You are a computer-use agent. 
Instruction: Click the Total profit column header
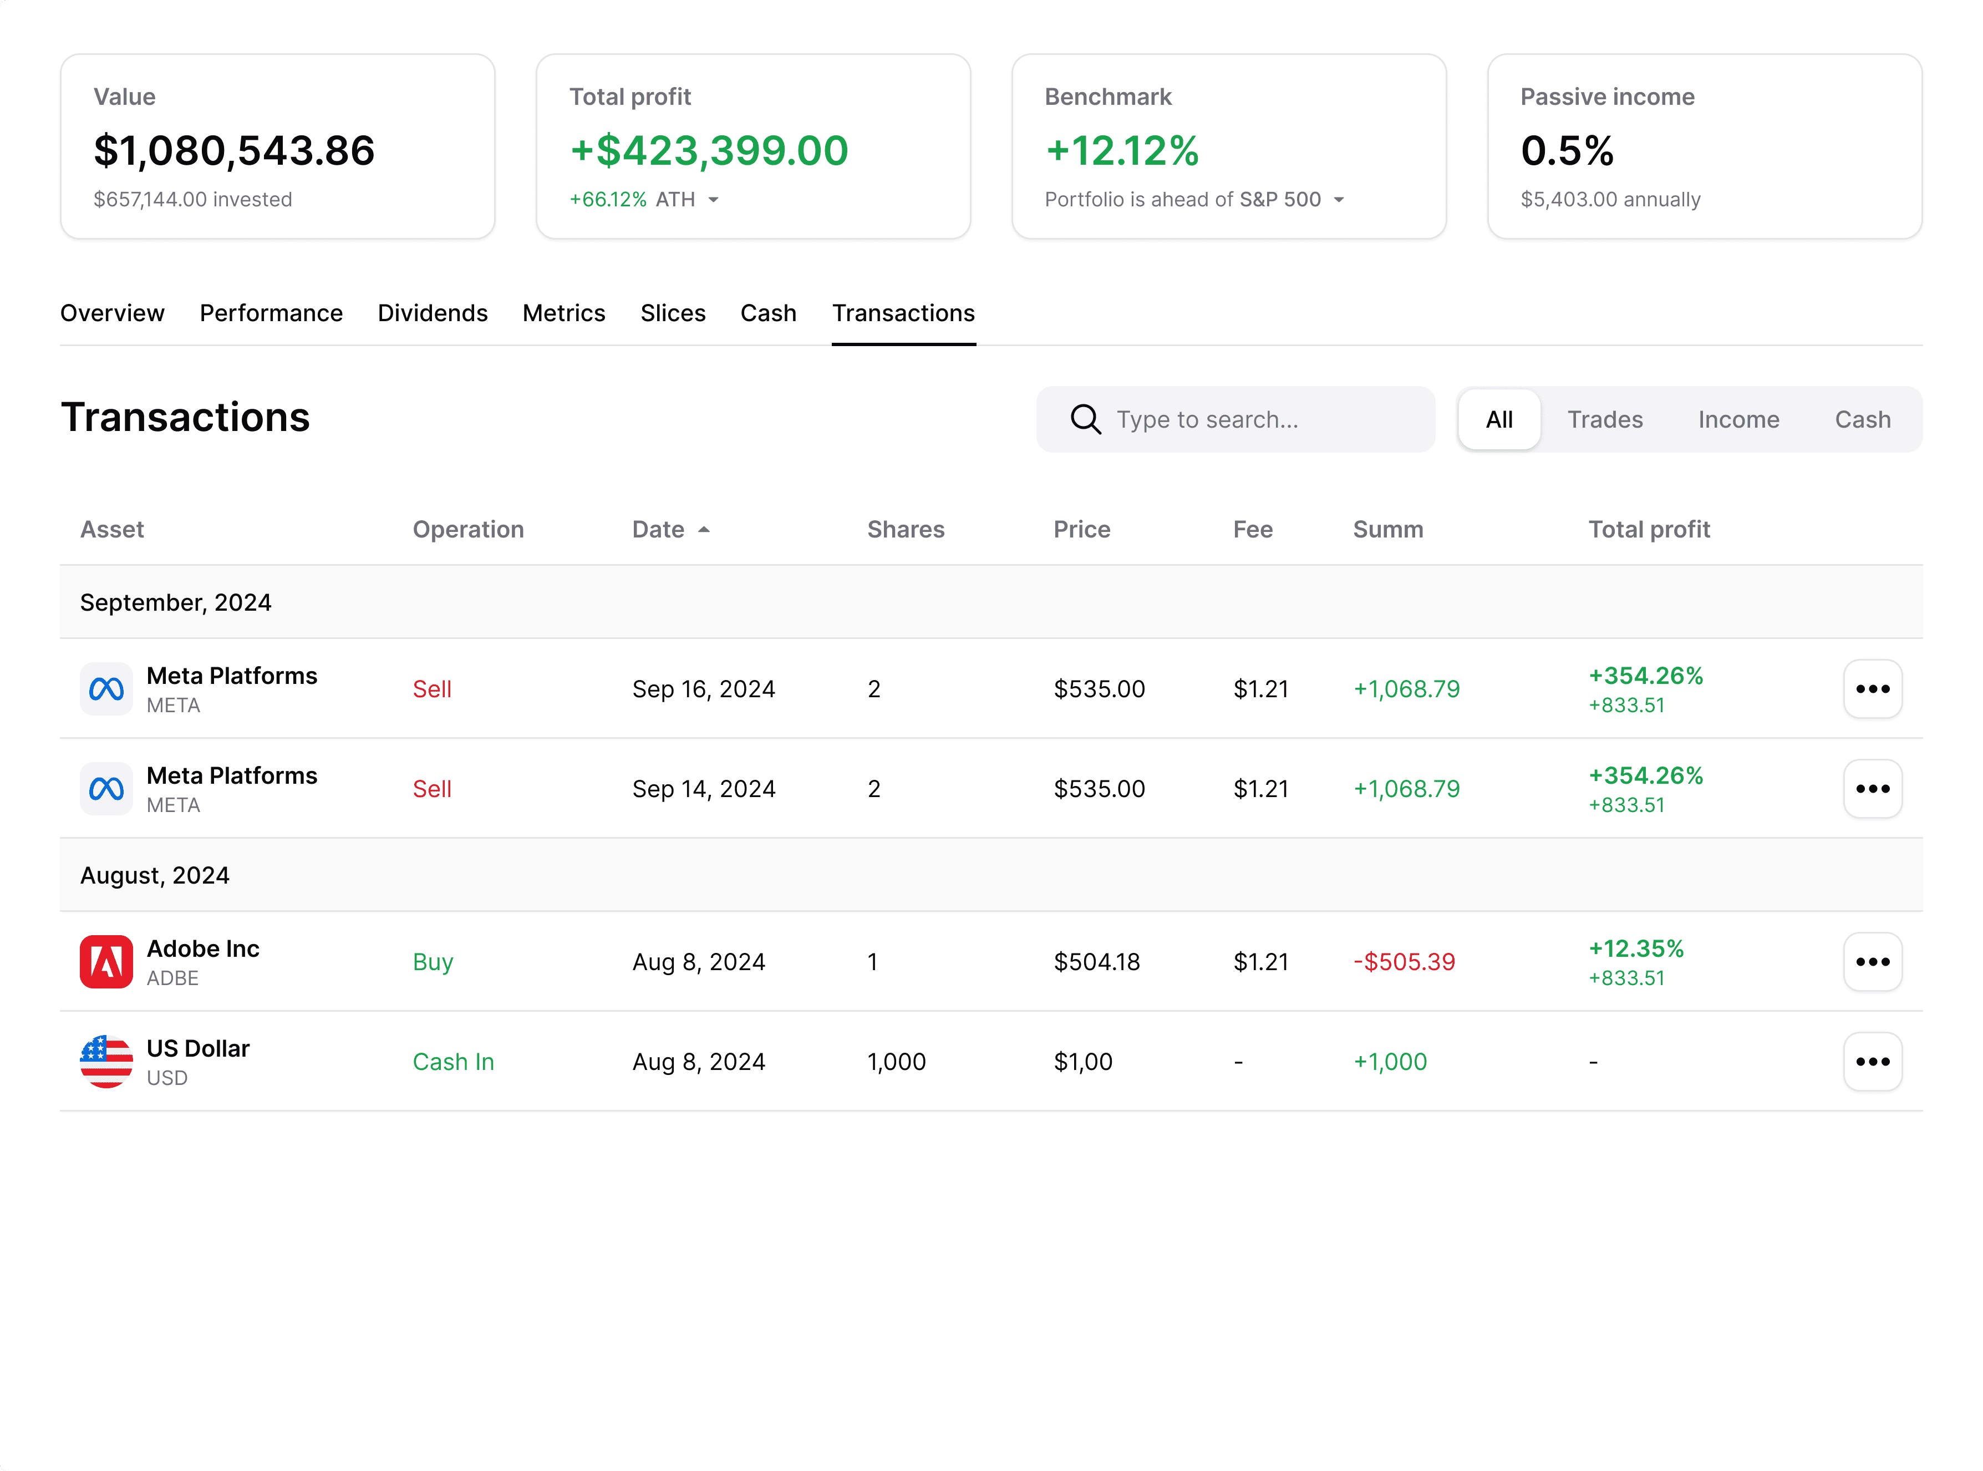1649,529
